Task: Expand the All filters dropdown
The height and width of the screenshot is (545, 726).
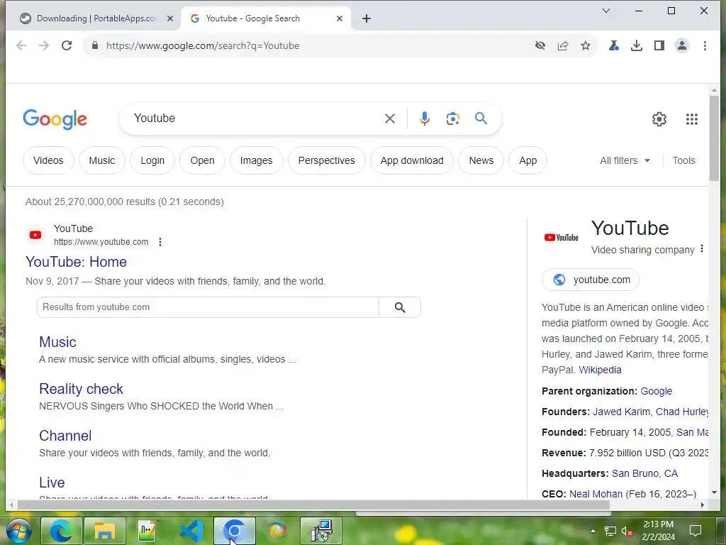Action: [x=625, y=160]
